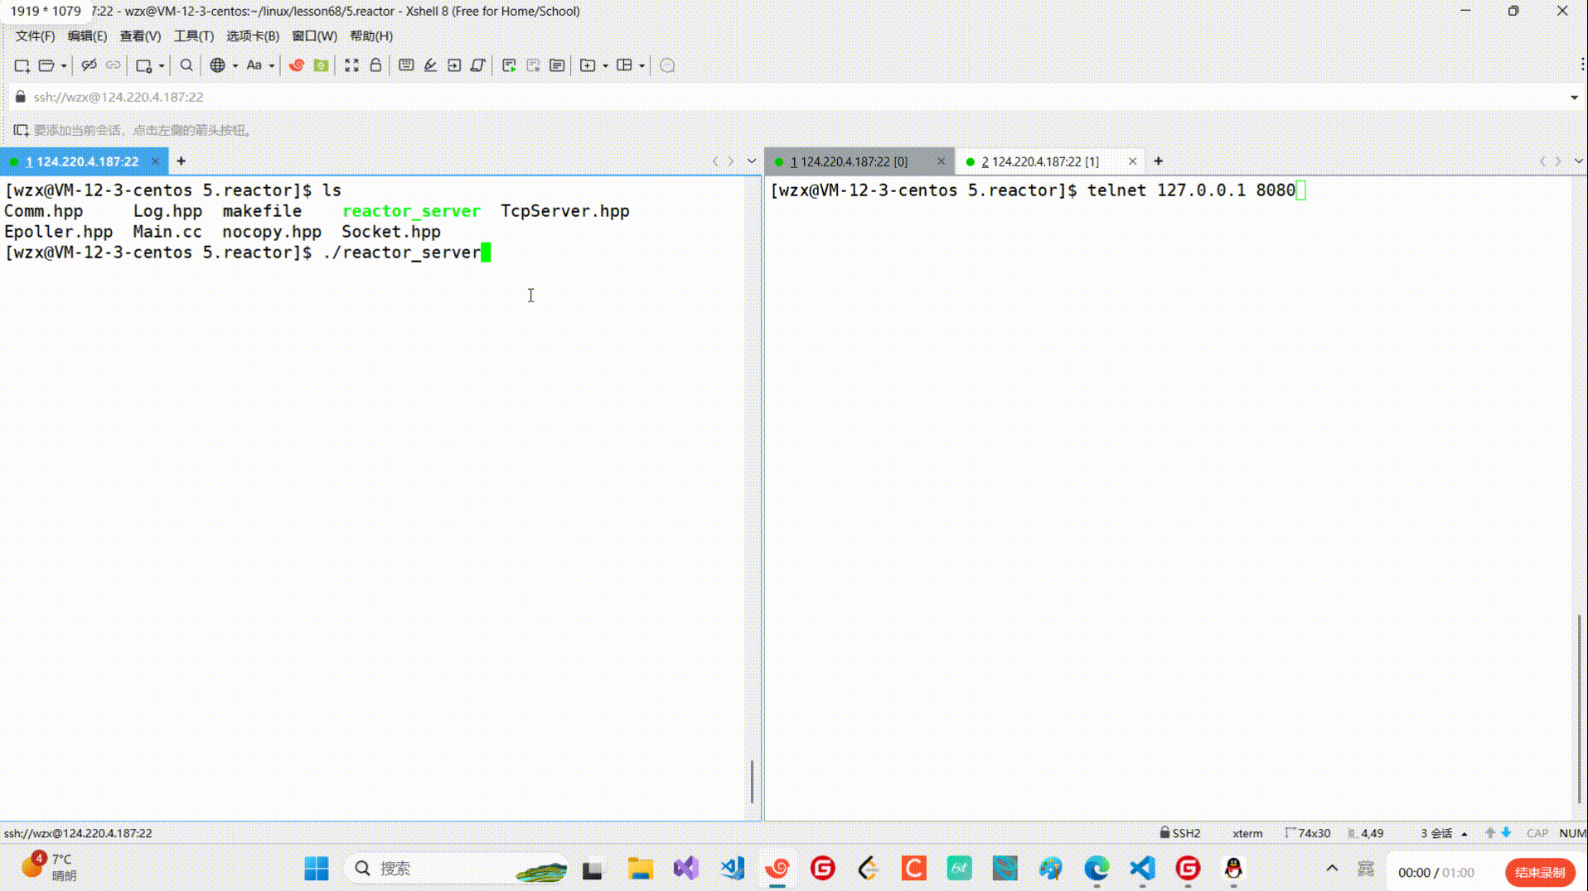
Task: Click the speech bubble help icon
Action: pos(667,65)
